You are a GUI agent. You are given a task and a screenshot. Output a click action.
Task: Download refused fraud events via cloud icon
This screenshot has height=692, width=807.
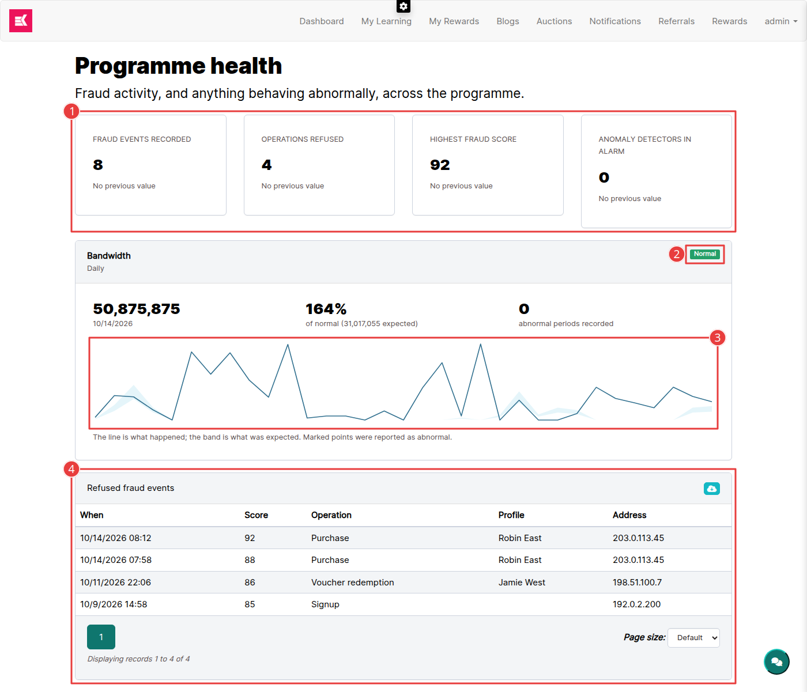(x=712, y=489)
